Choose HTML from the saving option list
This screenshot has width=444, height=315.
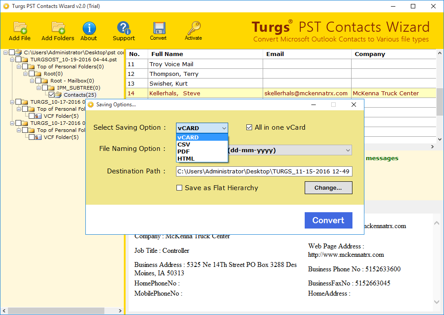(x=202, y=158)
